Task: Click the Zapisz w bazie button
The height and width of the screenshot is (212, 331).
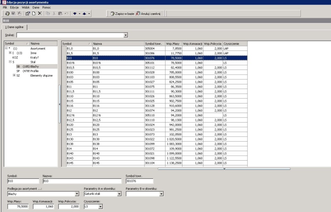Action: [x=122, y=14]
